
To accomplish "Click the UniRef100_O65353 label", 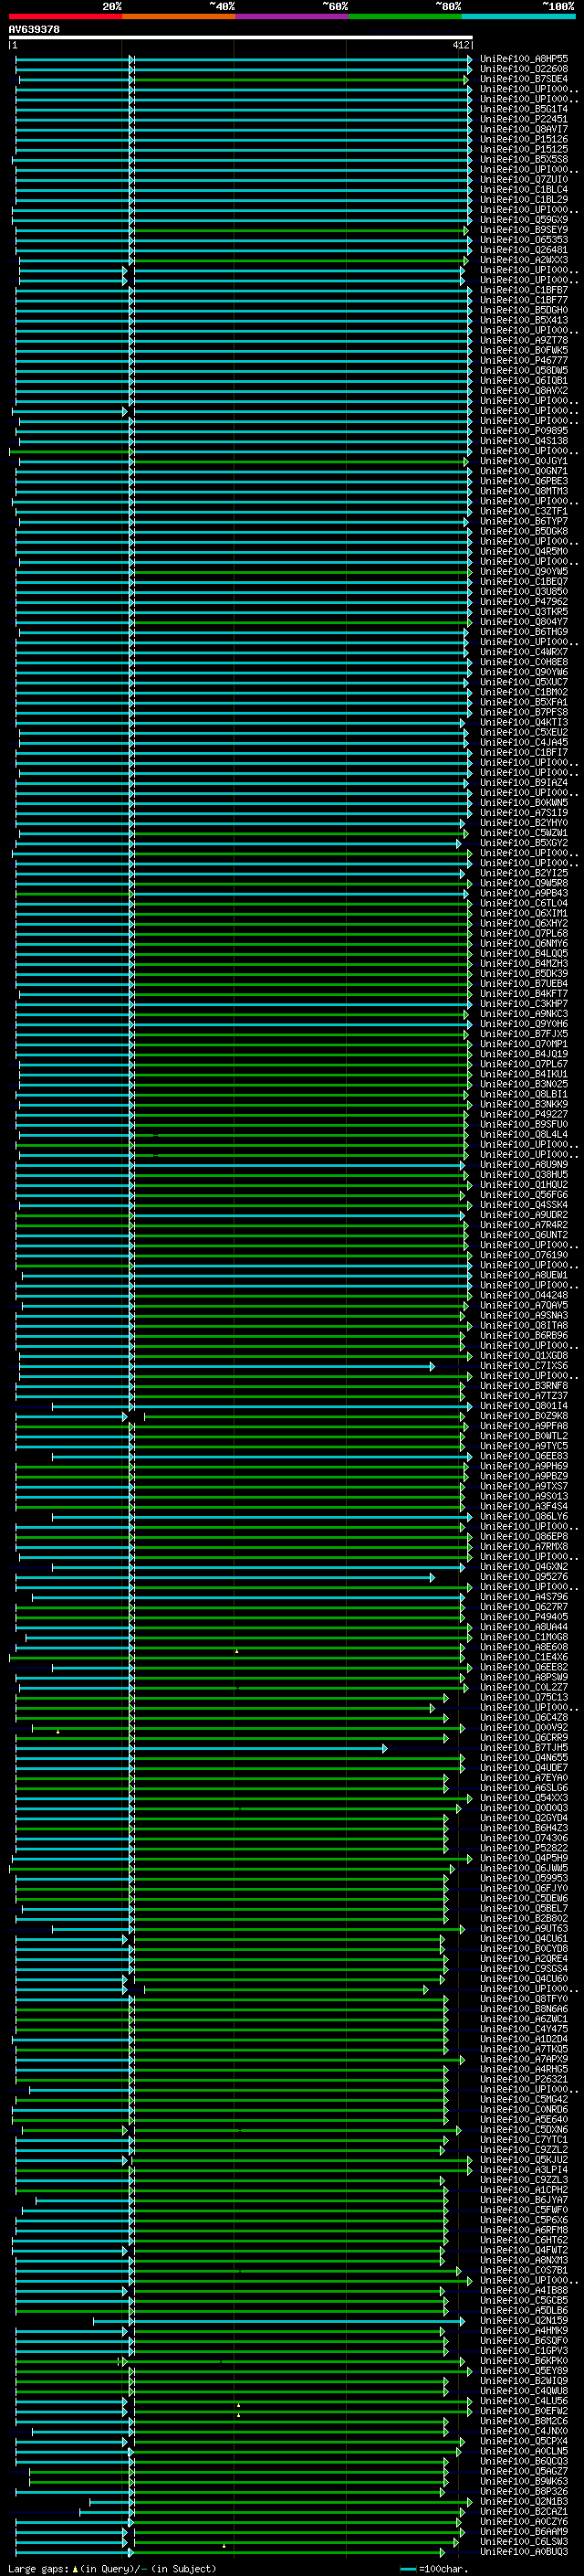I will coord(524,240).
